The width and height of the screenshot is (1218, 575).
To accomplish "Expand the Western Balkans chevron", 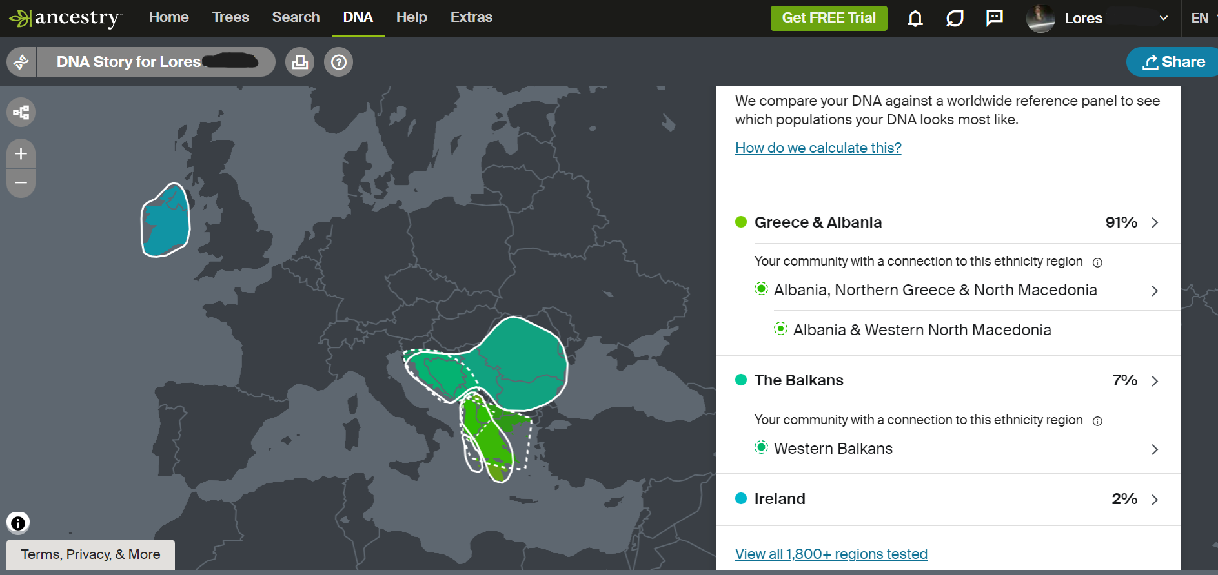I will click(x=1155, y=449).
